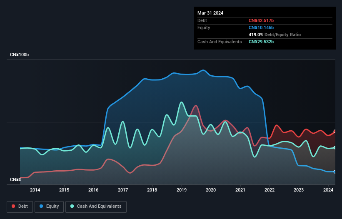The height and width of the screenshot is (219, 342).
Task: Toggle the Equity series legend button
Action: click(x=49, y=207)
